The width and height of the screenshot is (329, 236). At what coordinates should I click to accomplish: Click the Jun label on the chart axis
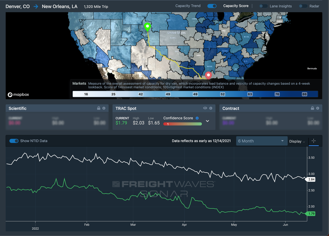point(285,225)
